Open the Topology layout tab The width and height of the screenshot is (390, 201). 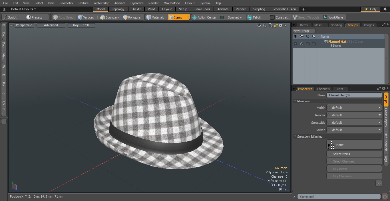[118, 9]
